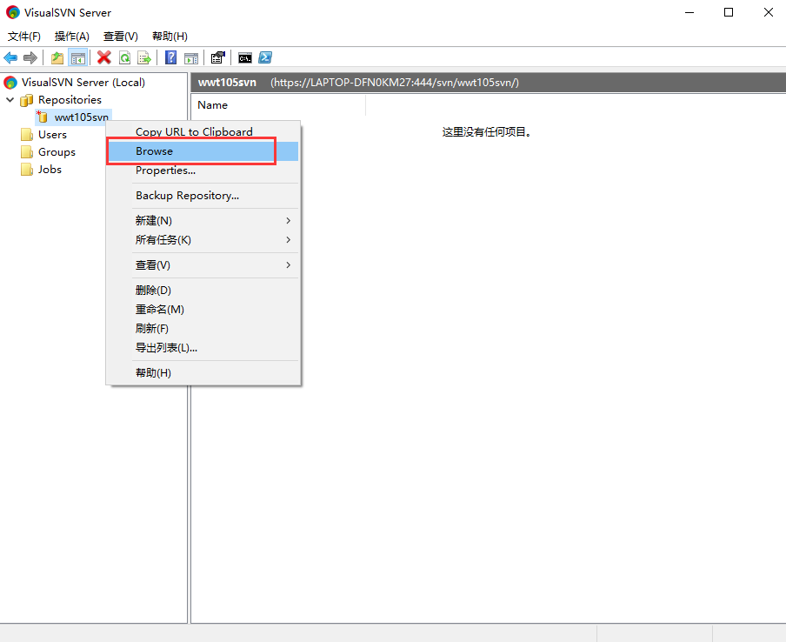
Task: Select the Jobs folder in tree
Action: pyautogui.click(x=50, y=170)
